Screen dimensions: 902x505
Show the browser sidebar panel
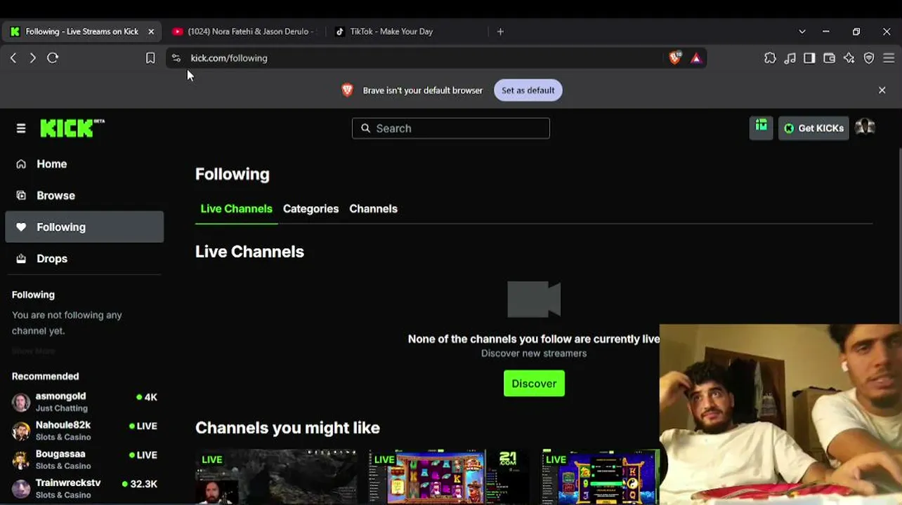click(x=809, y=58)
